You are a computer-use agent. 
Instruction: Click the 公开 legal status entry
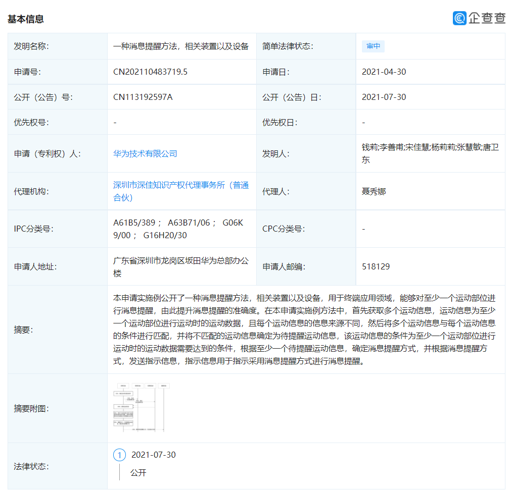coord(138,472)
